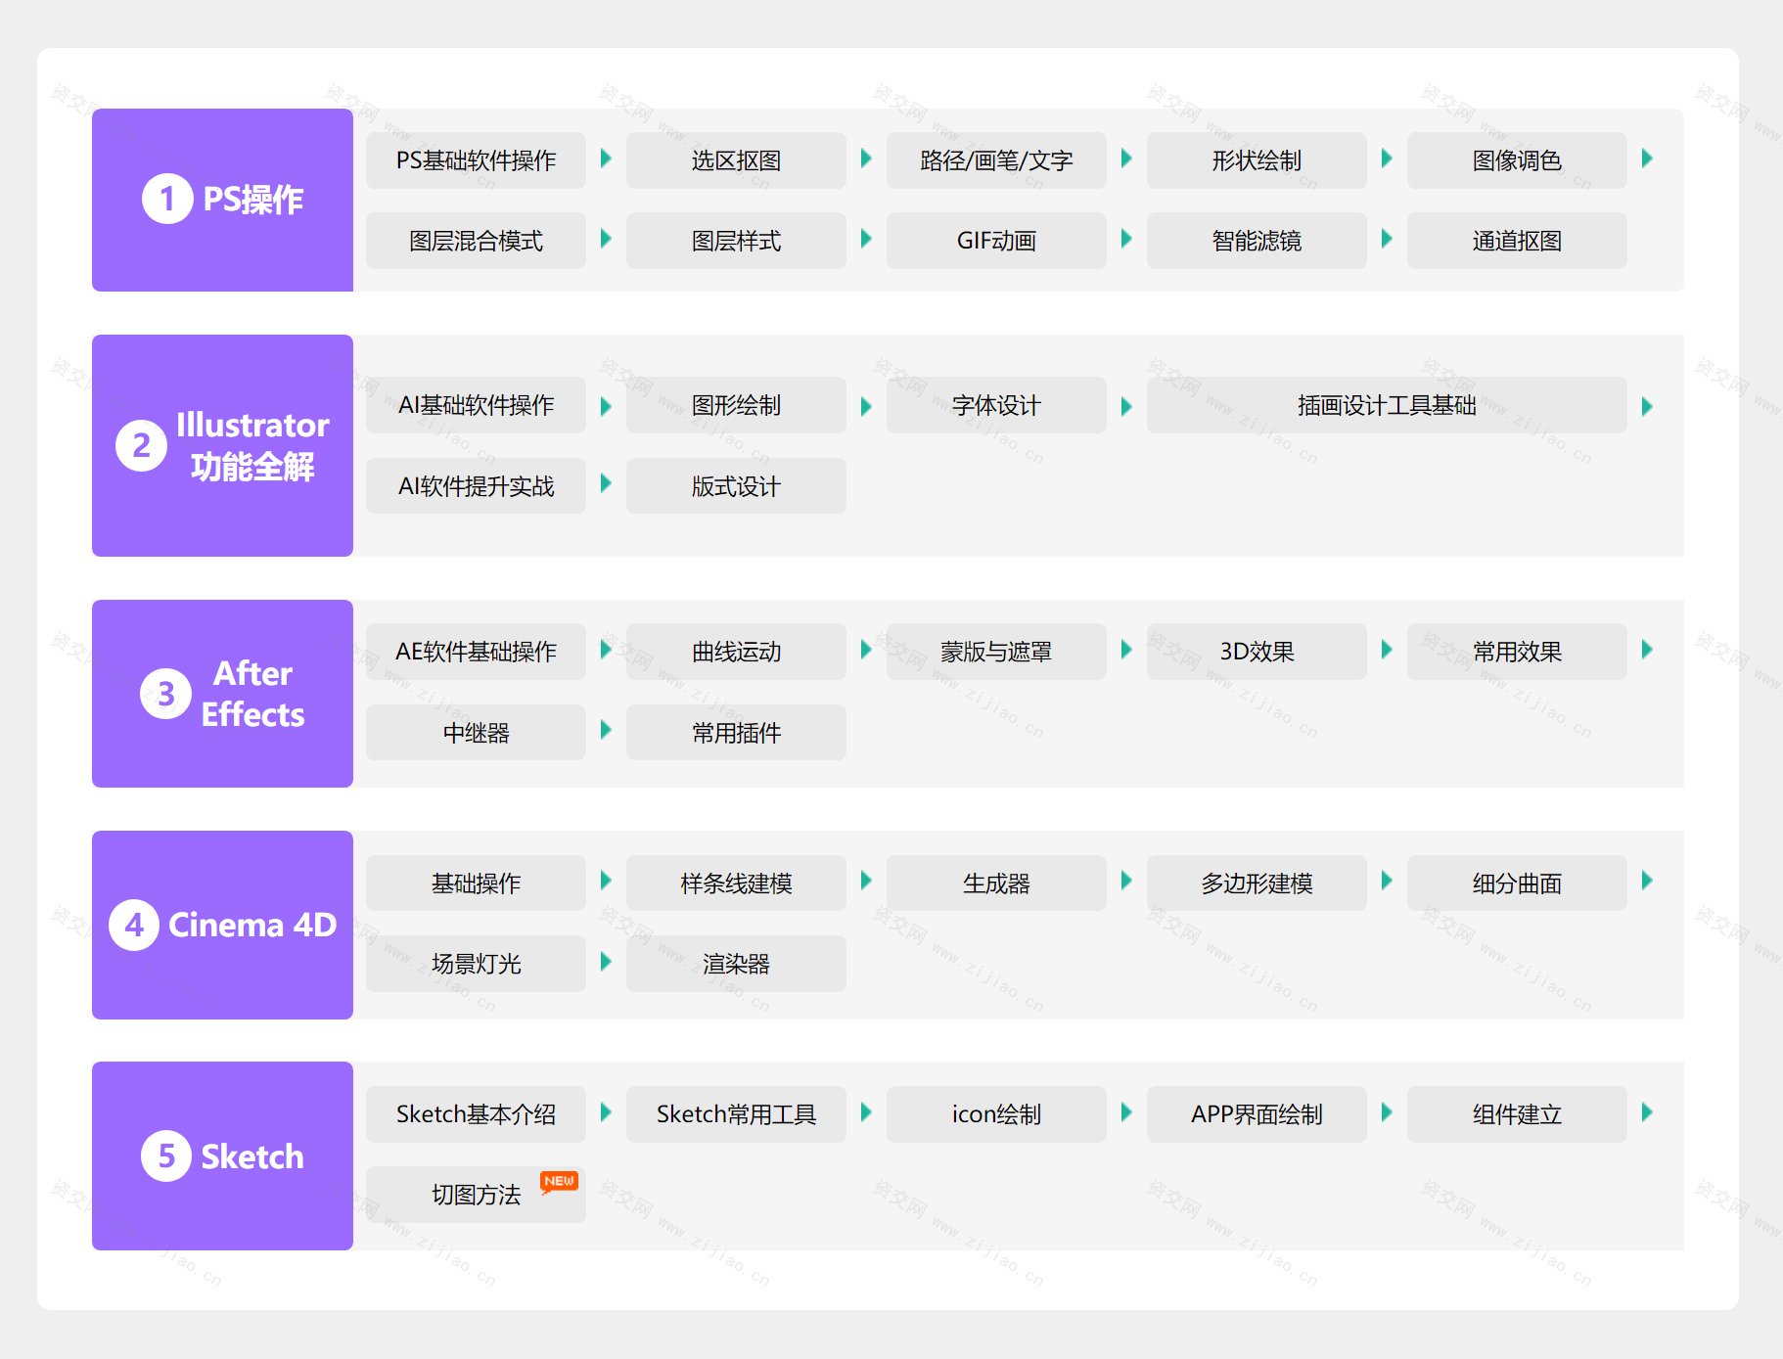This screenshot has width=1783, height=1359.
Task: Click the green arrow after 字体设计
Action: point(1126,406)
